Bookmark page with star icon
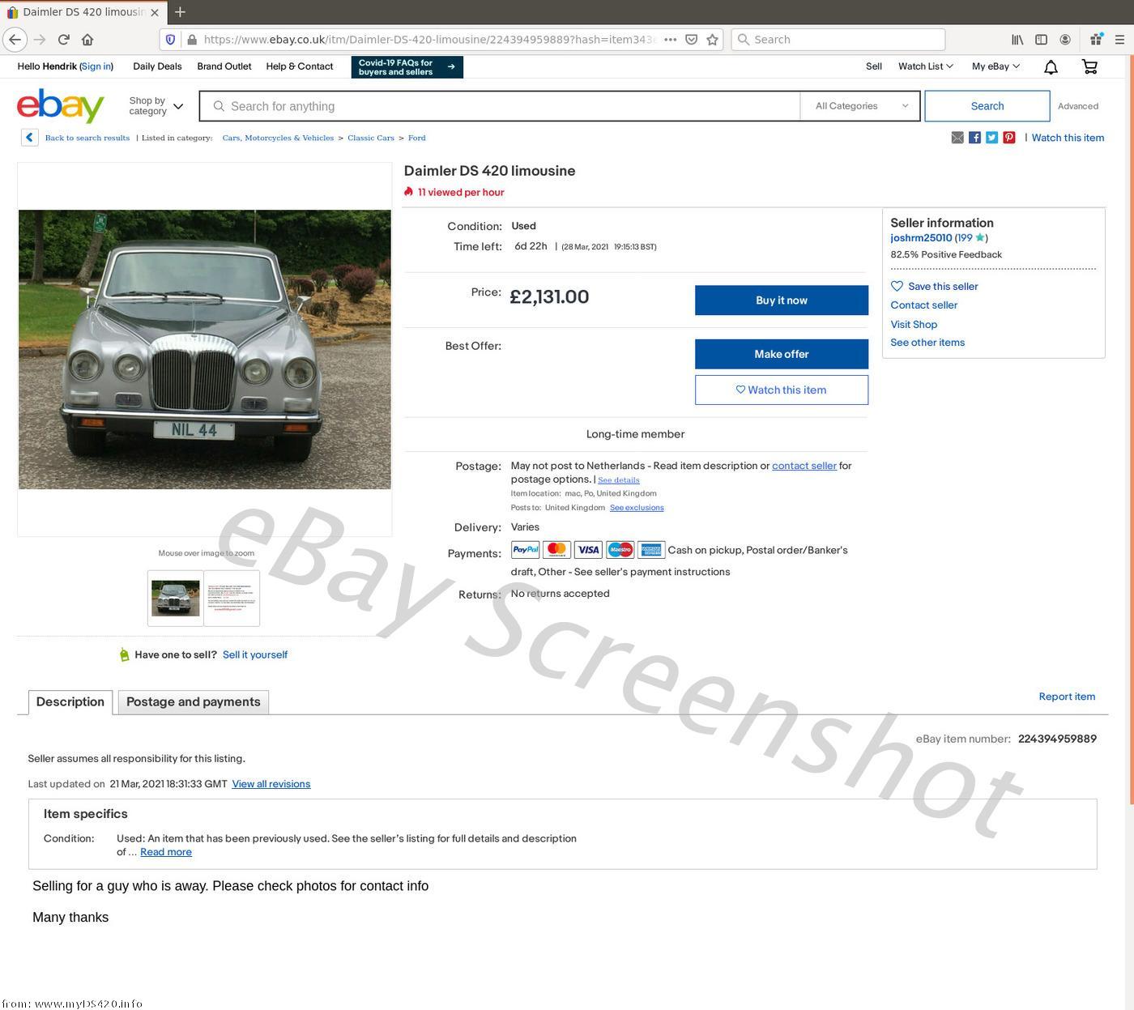 712,40
